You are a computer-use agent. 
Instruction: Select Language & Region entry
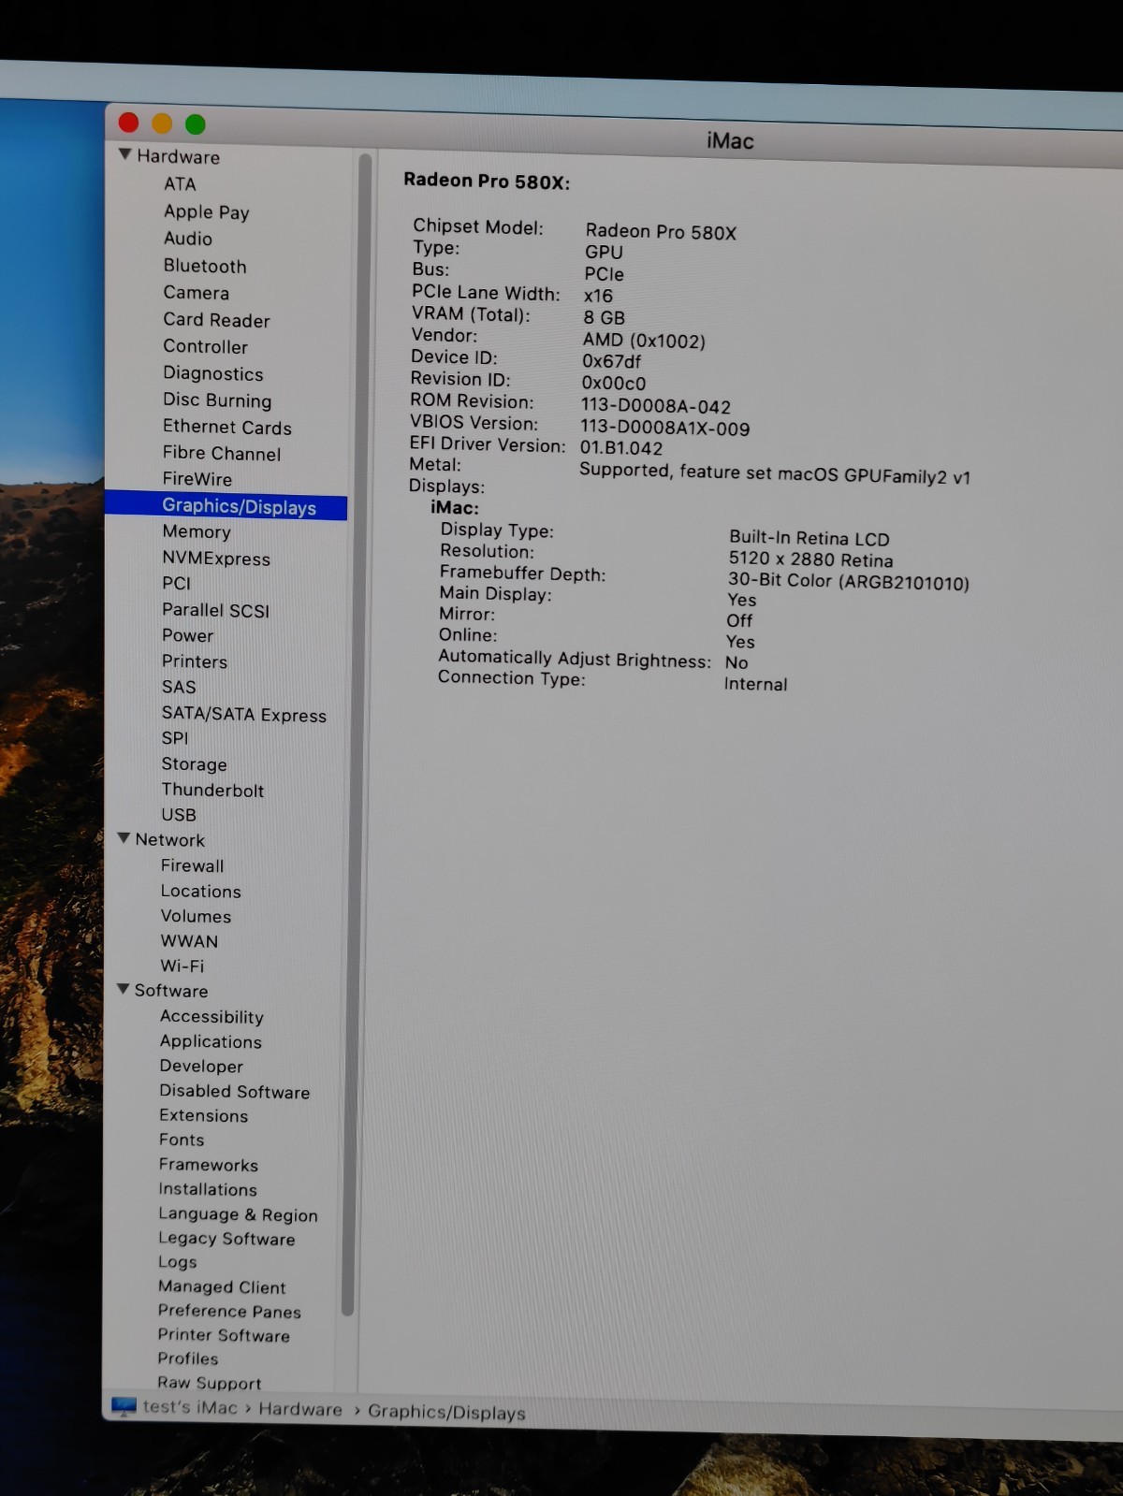click(238, 1214)
